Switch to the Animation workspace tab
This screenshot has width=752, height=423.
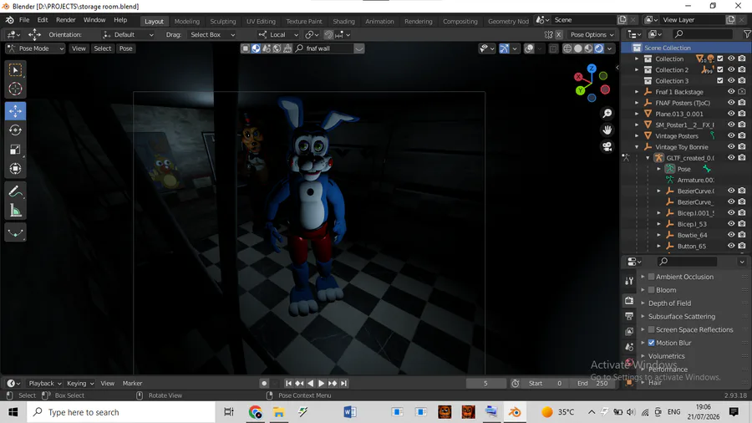click(x=379, y=21)
